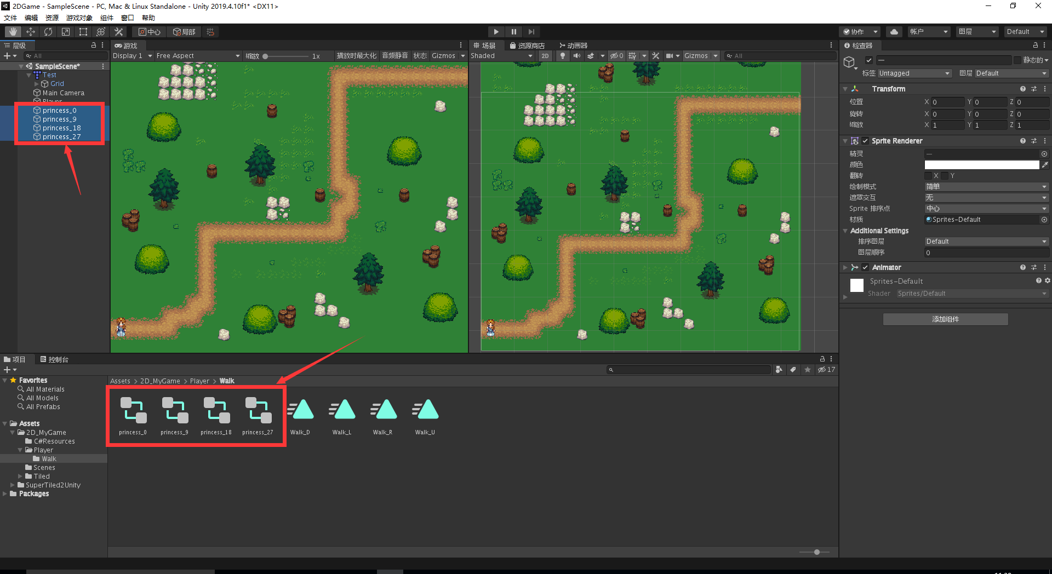Select the Move tool
Image resolution: width=1052 pixels, height=574 pixels.
(30, 31)
